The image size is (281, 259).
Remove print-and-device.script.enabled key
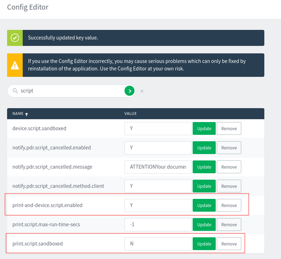tap(229, 206)
